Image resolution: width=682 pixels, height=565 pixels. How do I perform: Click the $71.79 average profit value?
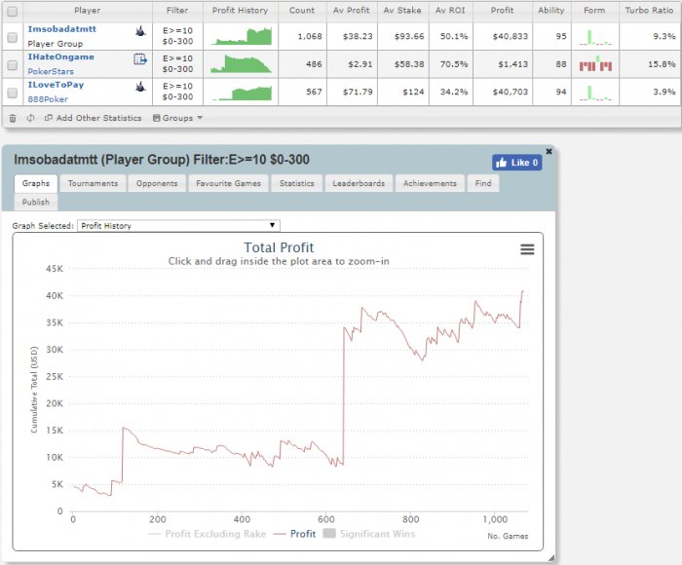click(358, 93)
